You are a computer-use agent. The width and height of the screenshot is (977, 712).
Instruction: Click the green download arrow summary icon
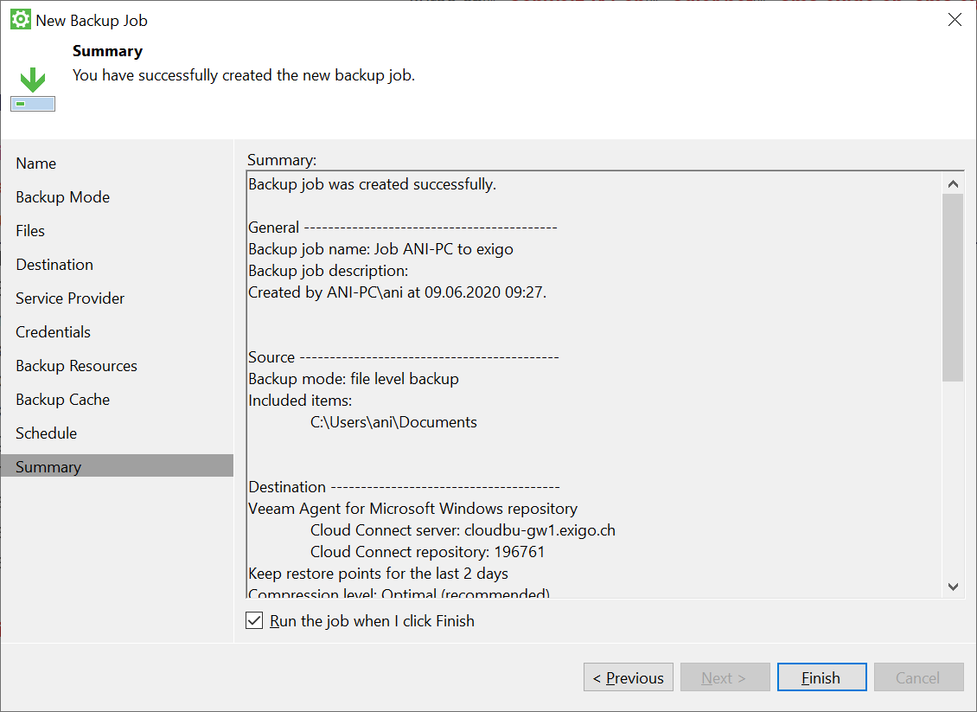(x=33, y=89)
